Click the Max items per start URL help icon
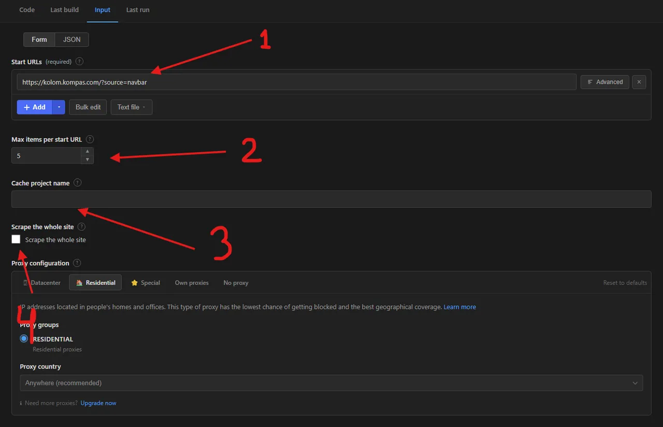 (x=90, y=139)
